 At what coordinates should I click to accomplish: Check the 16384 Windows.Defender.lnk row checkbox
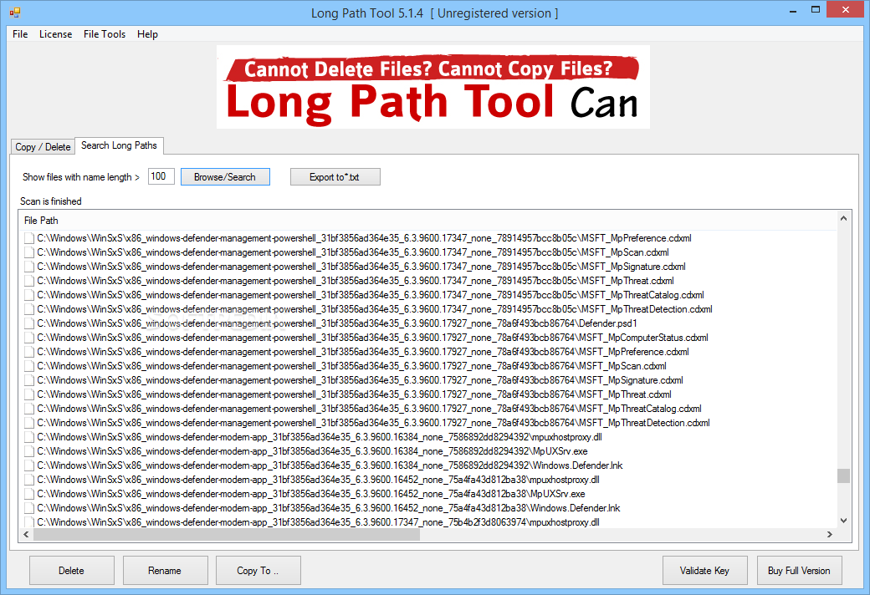(x=29, y=465)
